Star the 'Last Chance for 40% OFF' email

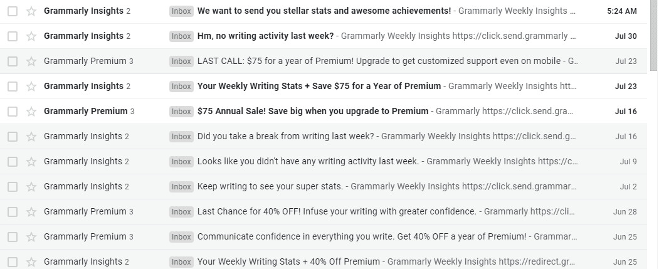(31, 212)
